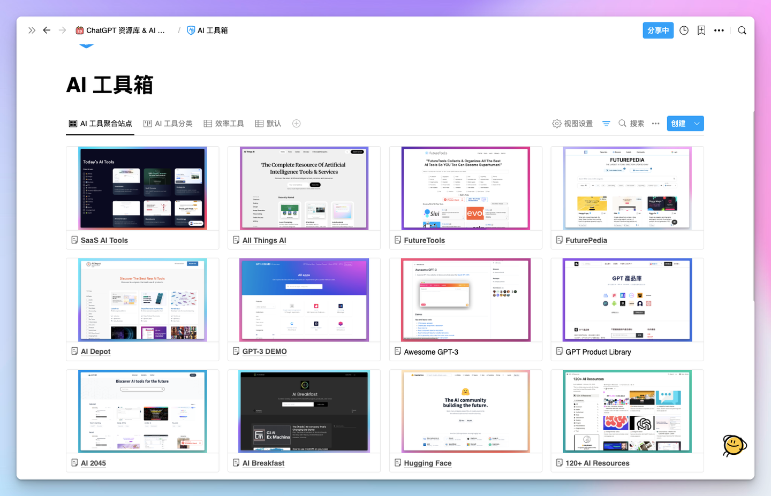
Task: Open AI Breakfast page title
Action: pos(263,463)
